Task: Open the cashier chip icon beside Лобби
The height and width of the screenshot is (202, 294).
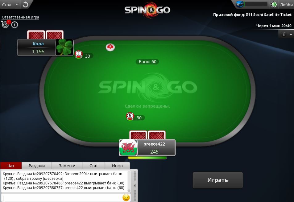Action: point(274,5)
